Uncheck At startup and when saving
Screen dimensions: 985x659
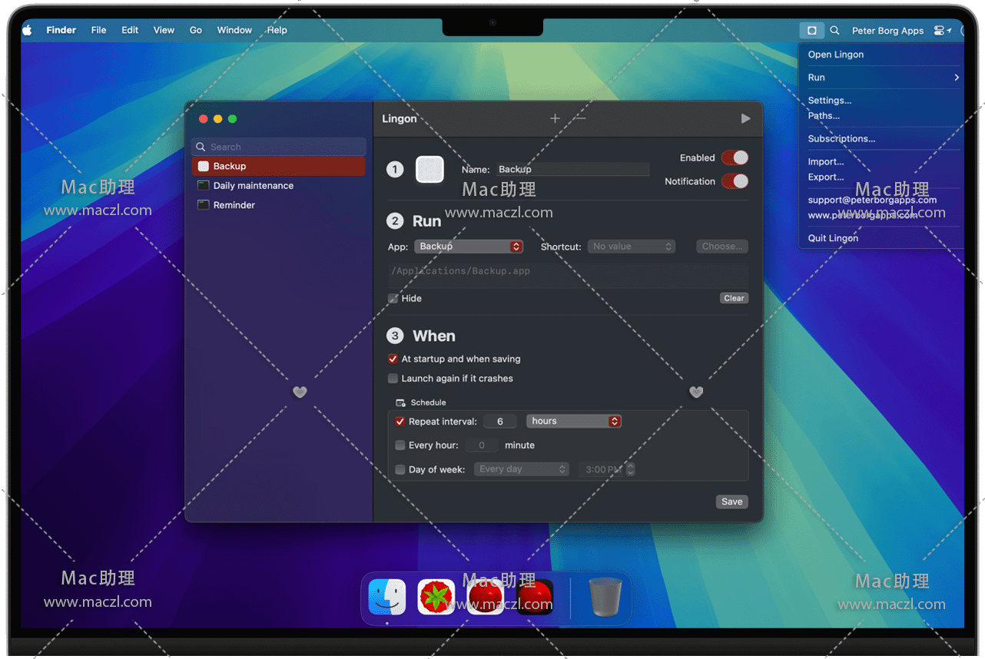pos(393,359)
